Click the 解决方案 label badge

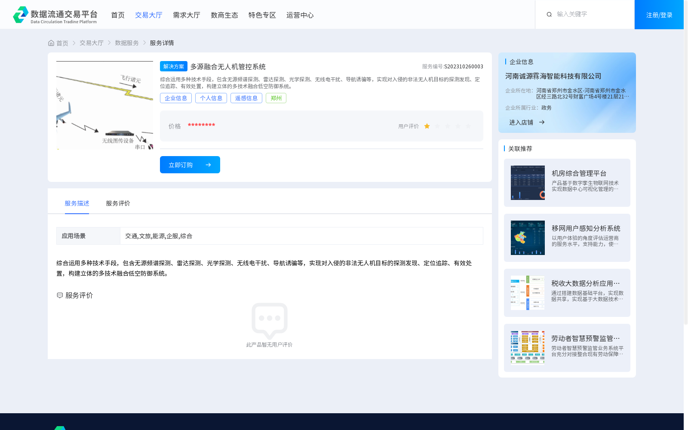174,66
